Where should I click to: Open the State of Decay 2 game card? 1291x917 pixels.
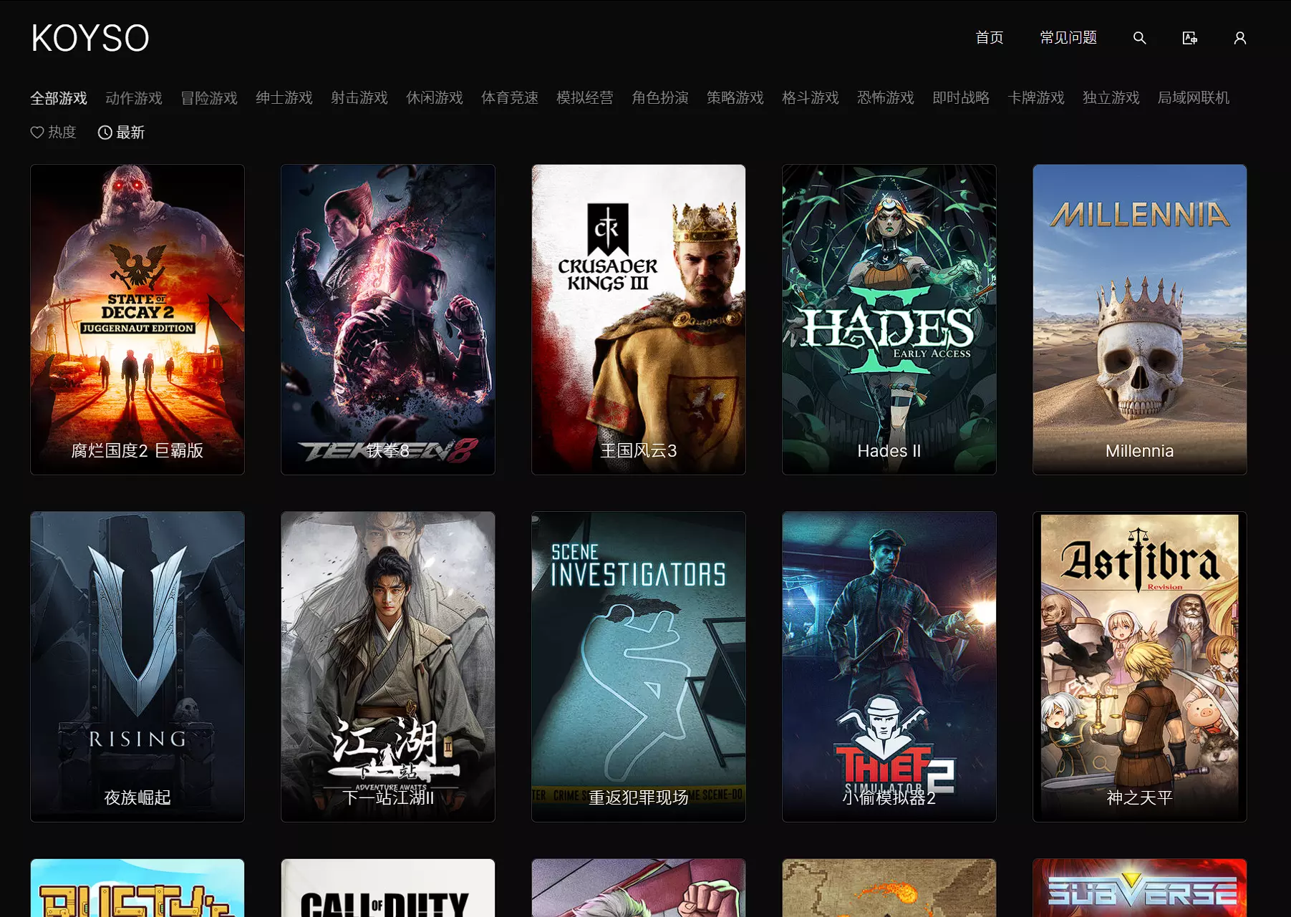coord(137,319)
